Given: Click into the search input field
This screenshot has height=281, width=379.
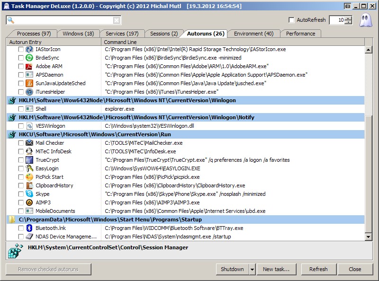Looking at the screenshot, I should (x=64, y=20).
